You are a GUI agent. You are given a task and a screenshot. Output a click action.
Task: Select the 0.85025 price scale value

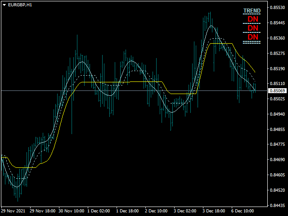point(277,99)
